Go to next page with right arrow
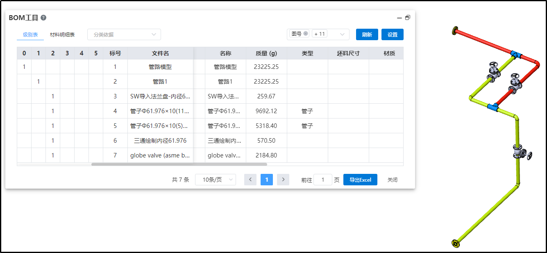The image size is (547, 253). (283, 180)
